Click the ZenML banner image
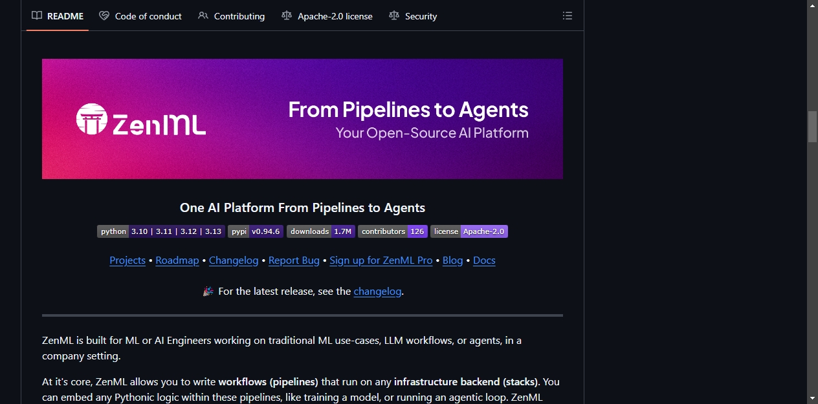 click(x=302, y=119)
